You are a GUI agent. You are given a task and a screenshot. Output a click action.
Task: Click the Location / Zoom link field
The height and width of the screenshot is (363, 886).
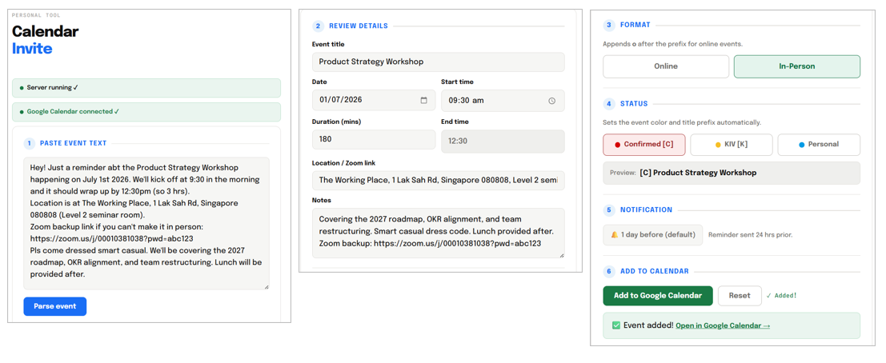(438, 180)
